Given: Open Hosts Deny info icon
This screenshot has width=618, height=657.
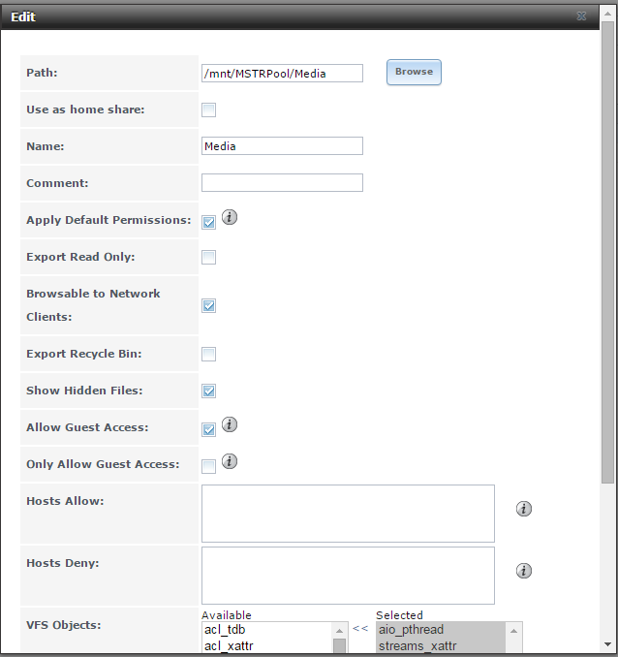Looking at the screenshot, I should (524, 571).
